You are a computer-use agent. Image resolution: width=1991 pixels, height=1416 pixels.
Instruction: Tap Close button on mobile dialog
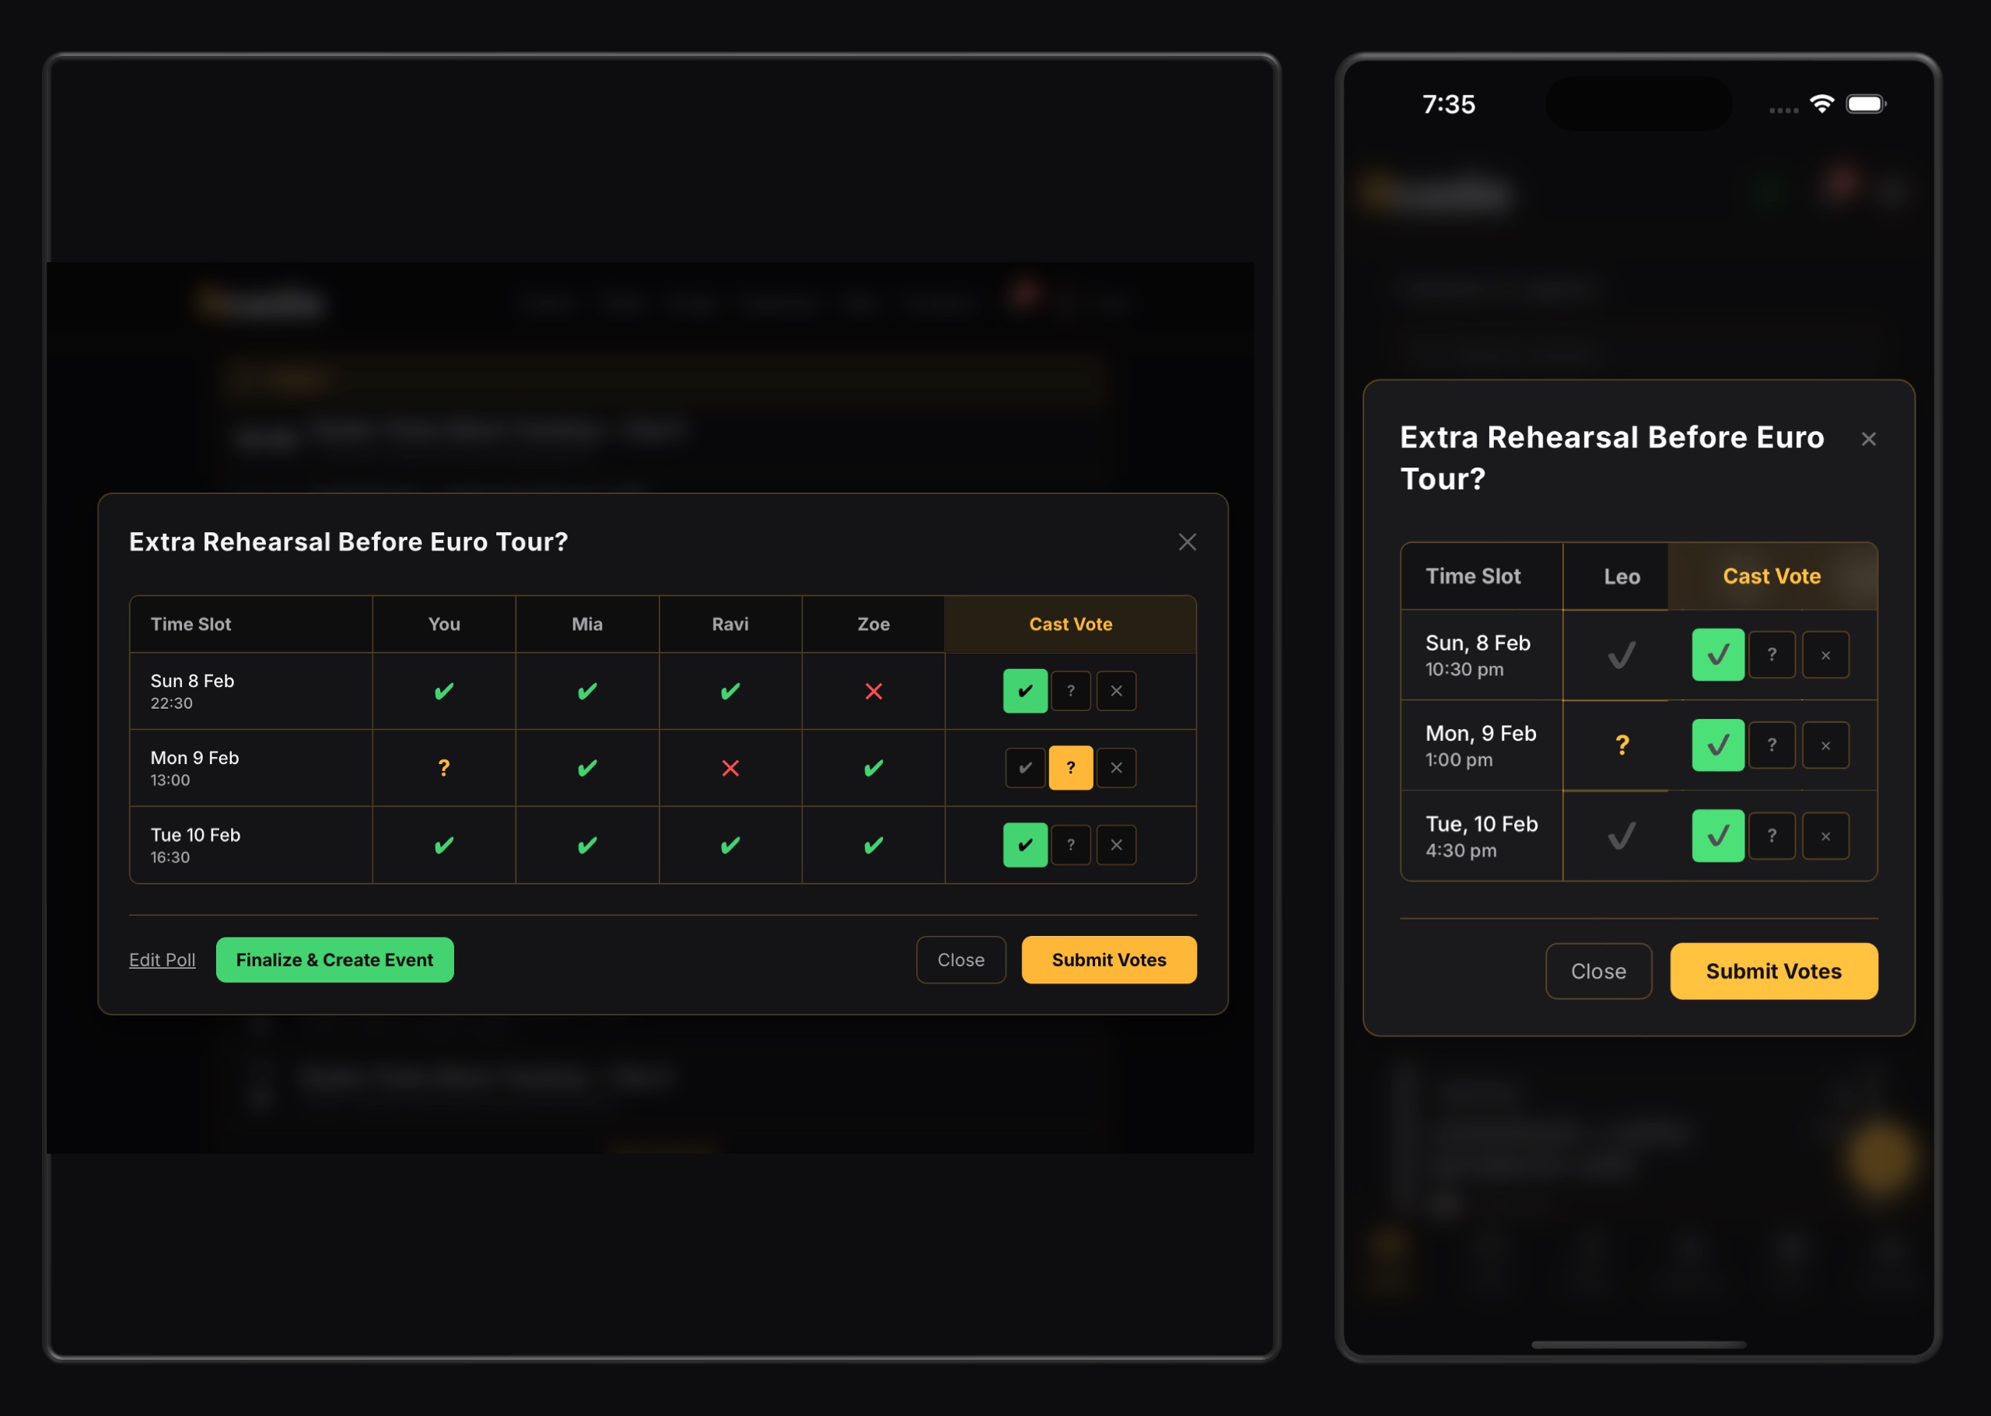click(x=1598, y=971)
